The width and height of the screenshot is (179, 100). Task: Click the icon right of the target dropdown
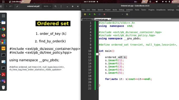point(127,14)
